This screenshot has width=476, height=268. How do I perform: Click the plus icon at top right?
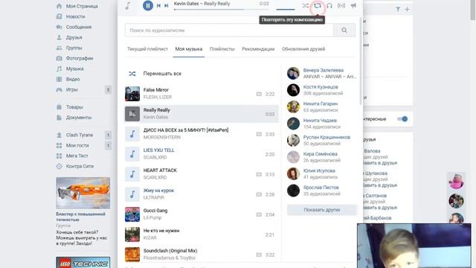pos(407,10)
